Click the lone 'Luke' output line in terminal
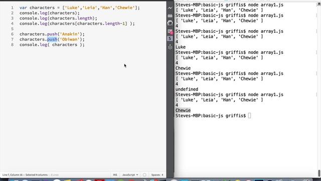Viewport: 321px width, 181px height. pos(181,47)
